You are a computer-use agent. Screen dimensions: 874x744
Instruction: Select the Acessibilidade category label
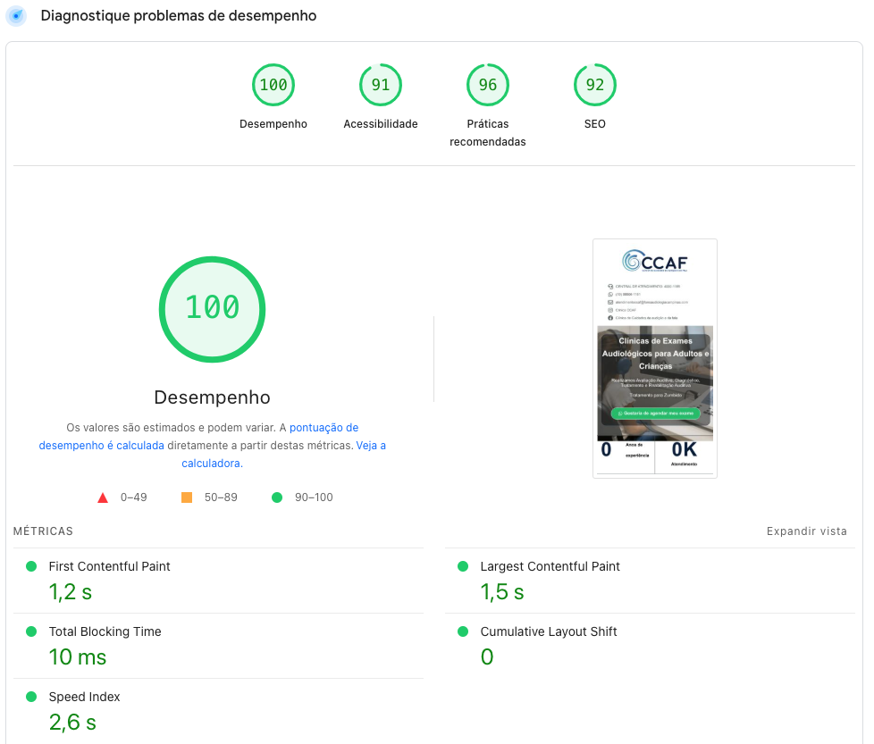(x=381, y=123)
